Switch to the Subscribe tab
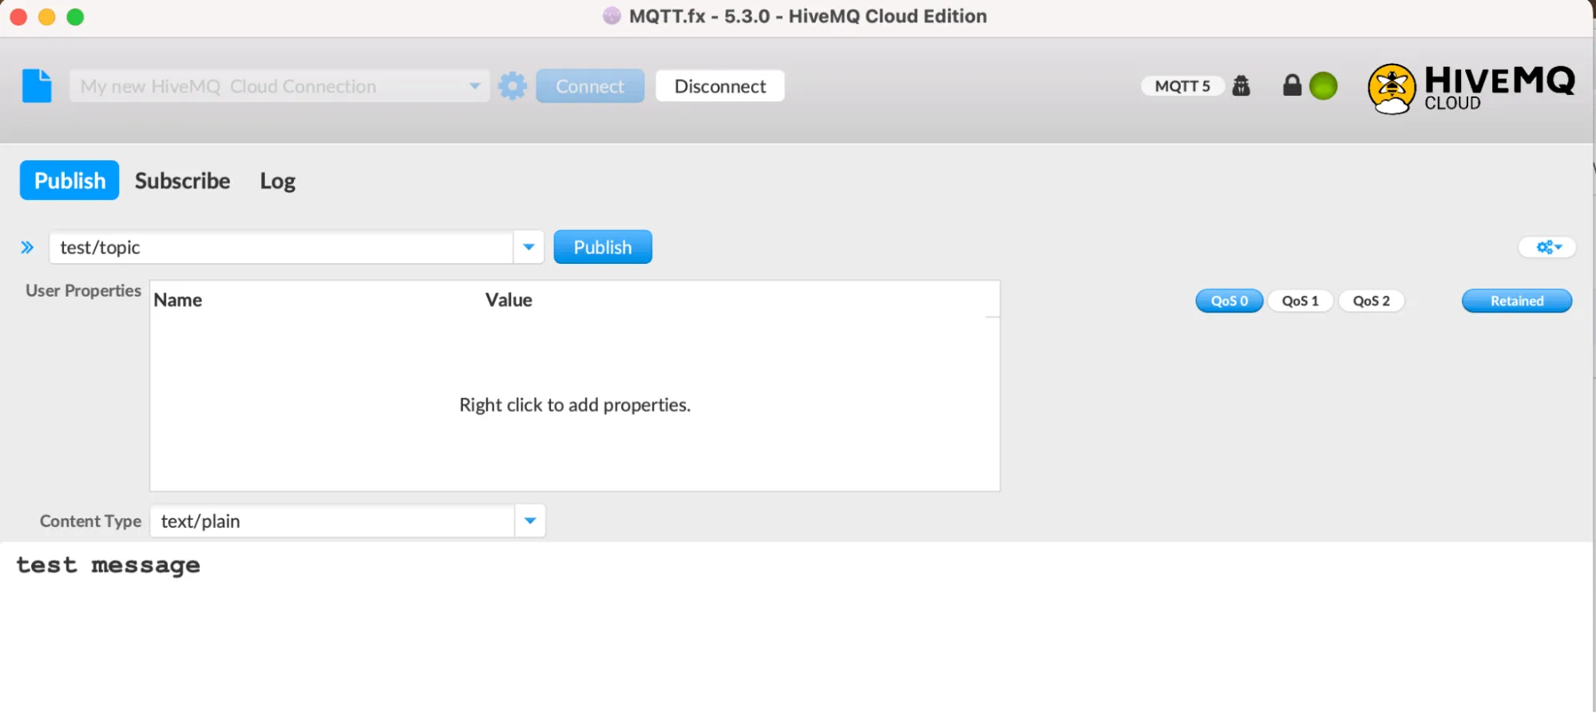The height and width of the screenshot is (713, 1596). [x=182, y=180]
